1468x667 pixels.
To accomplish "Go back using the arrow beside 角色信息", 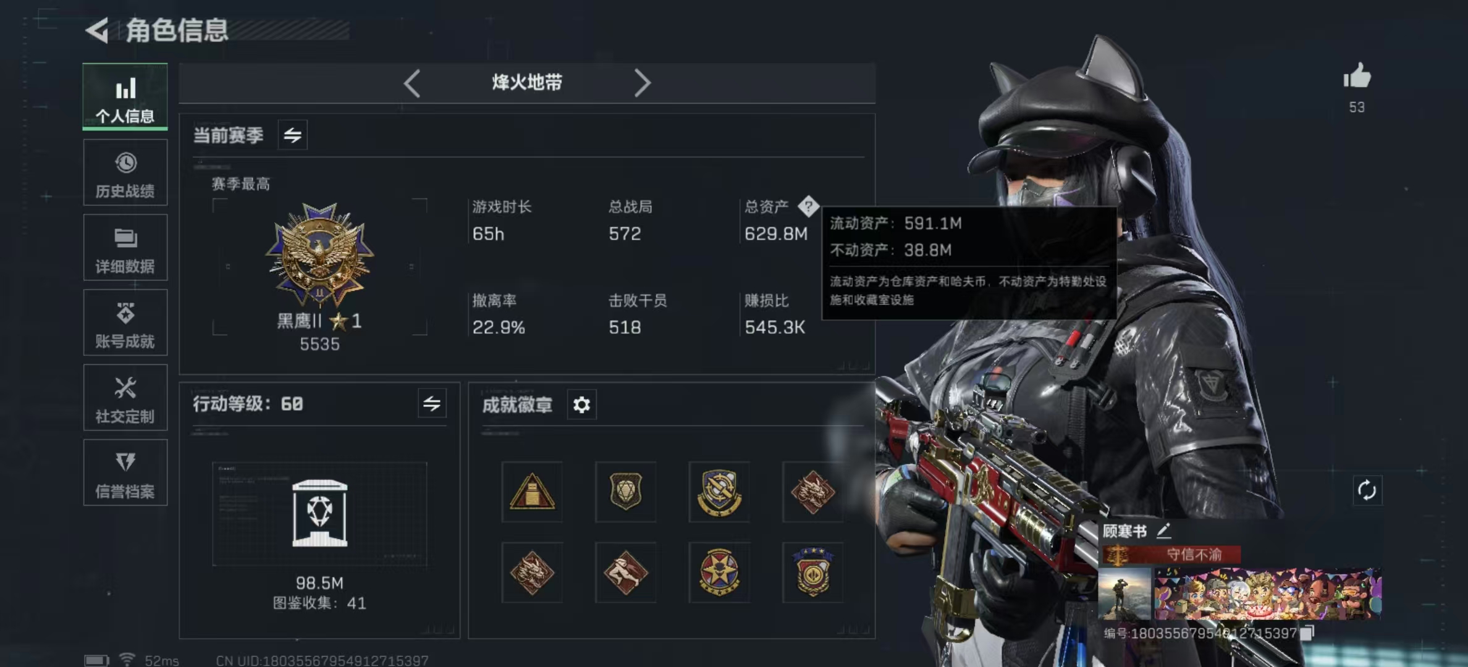I will tap(97, 30).
